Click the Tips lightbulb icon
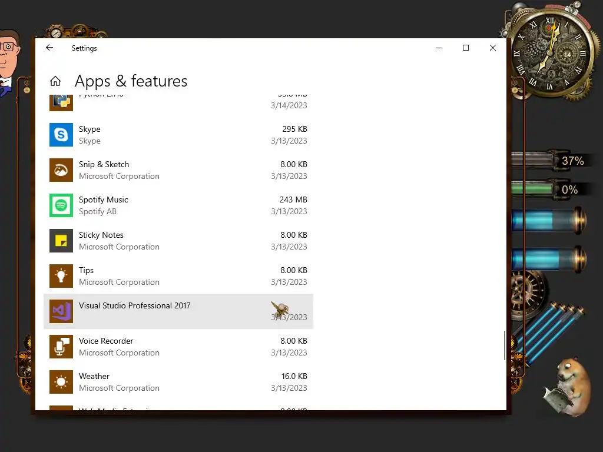Image resolution: width=603 pixels, height=452 pixels. coord(61,276)
